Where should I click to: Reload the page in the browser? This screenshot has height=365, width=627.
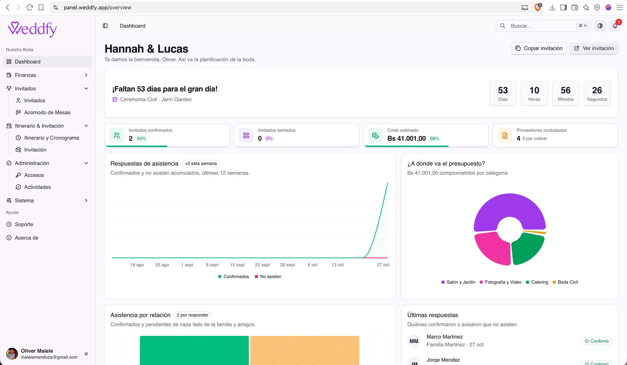(x=30, y=7)
